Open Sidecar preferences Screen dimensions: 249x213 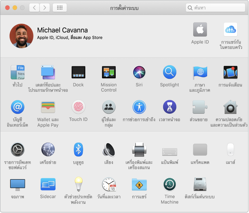point(48,184)
